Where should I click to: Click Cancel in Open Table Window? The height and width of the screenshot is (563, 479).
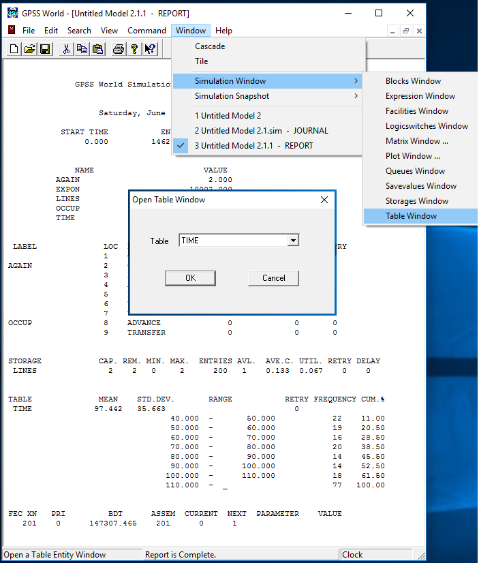(273, 278)
